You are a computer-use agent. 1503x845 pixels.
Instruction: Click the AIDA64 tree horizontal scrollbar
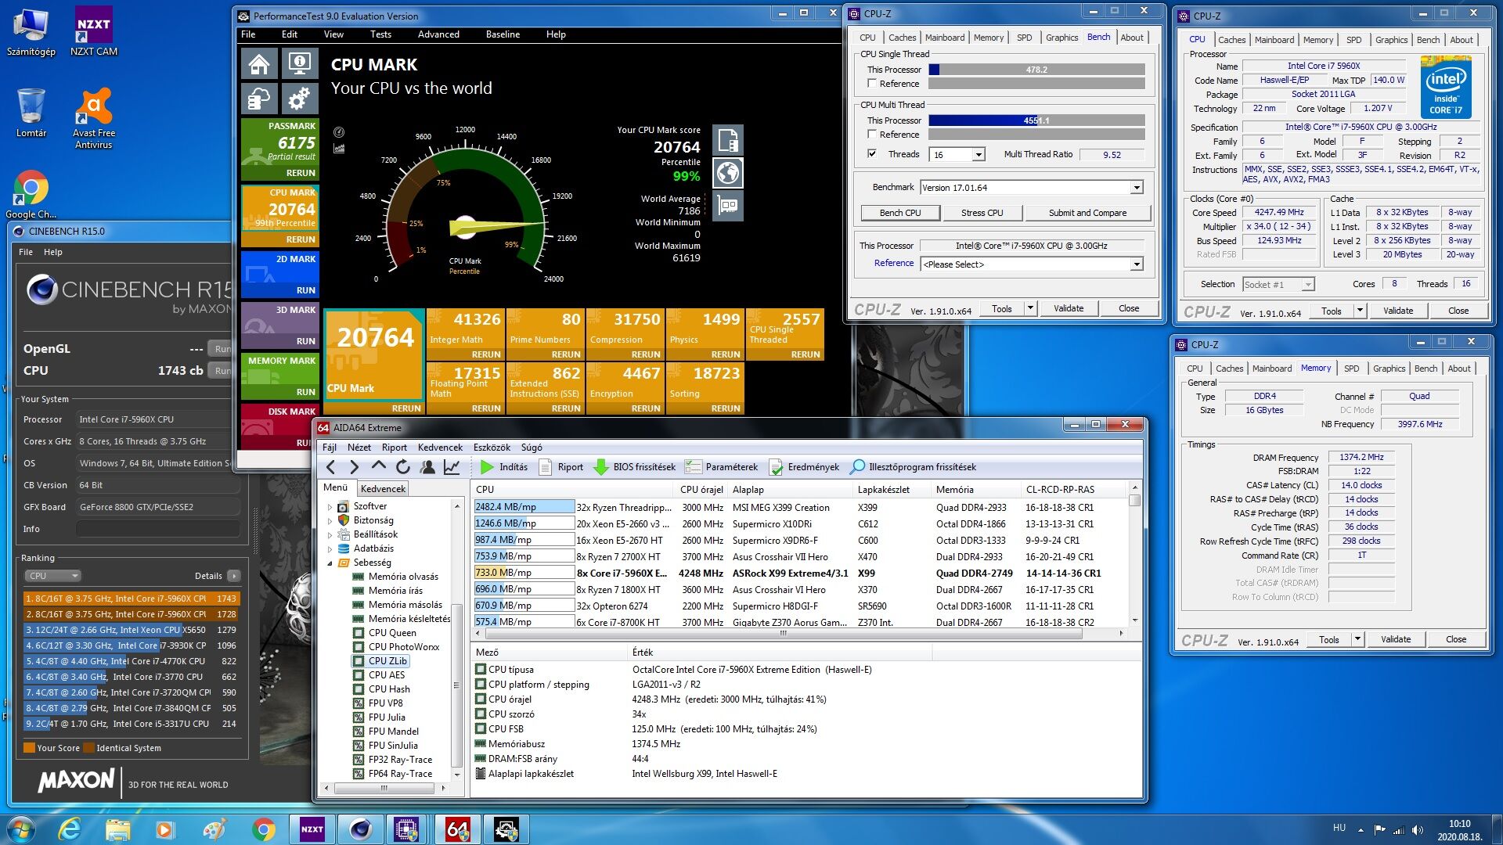pos(384,789)
